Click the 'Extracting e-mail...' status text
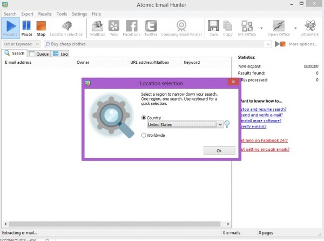This screenshot has width=324, height=241. (19, 233)
